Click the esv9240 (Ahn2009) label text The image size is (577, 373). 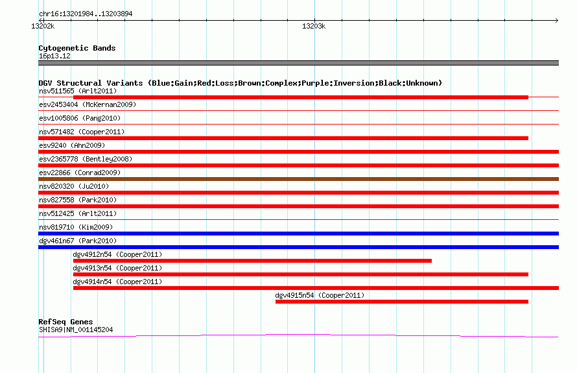point(72,145)
